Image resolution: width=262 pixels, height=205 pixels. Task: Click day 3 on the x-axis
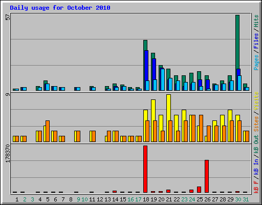pos(32,199)
